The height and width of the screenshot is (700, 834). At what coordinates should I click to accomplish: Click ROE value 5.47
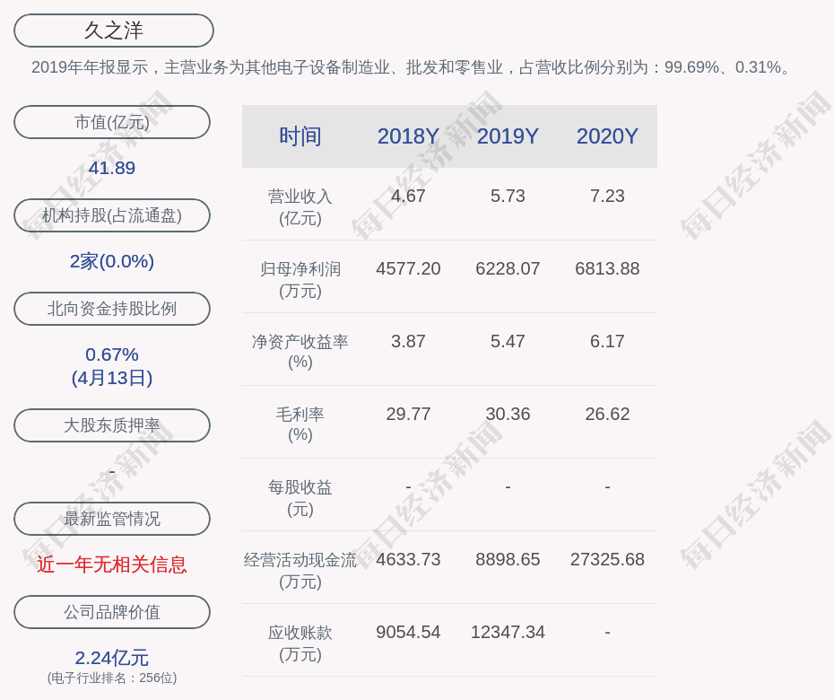(x=508, y=341)
